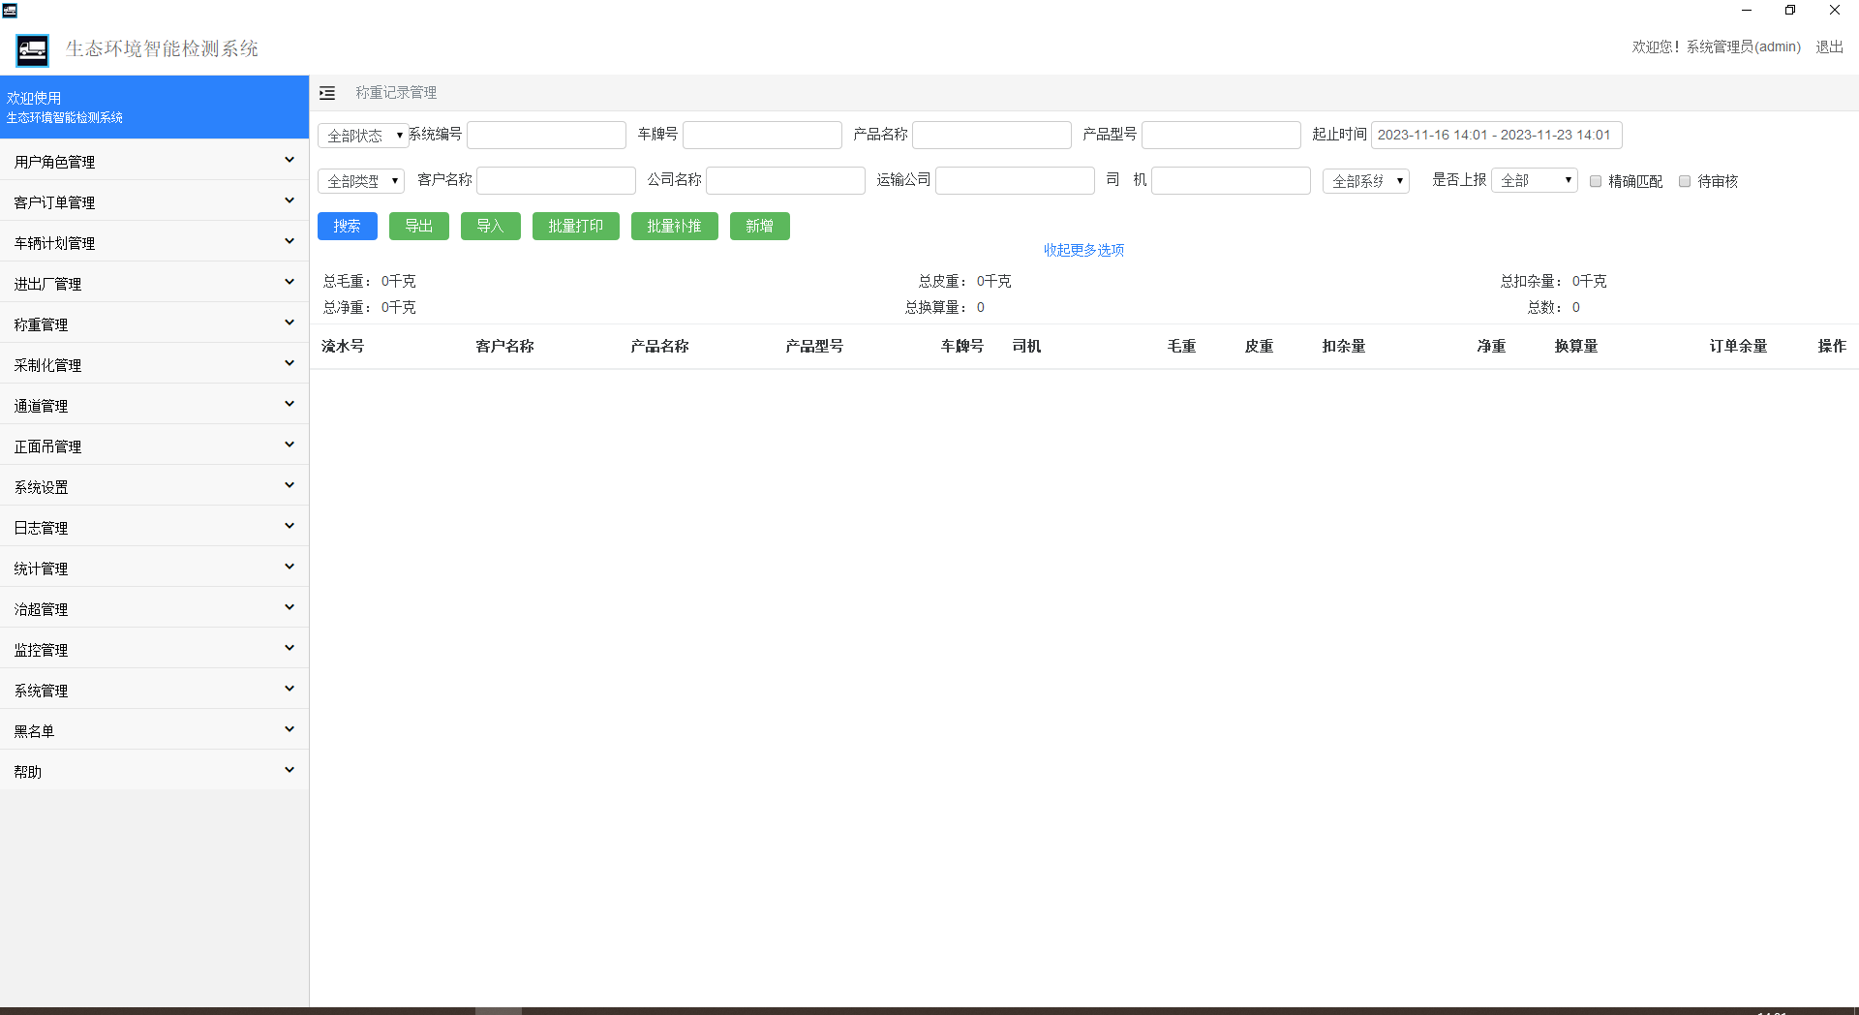The height and width of the screenshot is (1015, 1859).
Task: Focus the 客户名称 input field
Action: click(556, 180)
